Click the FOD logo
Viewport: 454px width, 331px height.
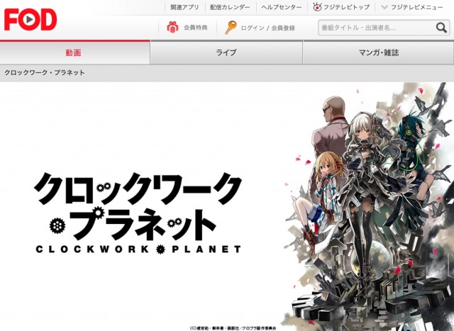click(31, 19)
